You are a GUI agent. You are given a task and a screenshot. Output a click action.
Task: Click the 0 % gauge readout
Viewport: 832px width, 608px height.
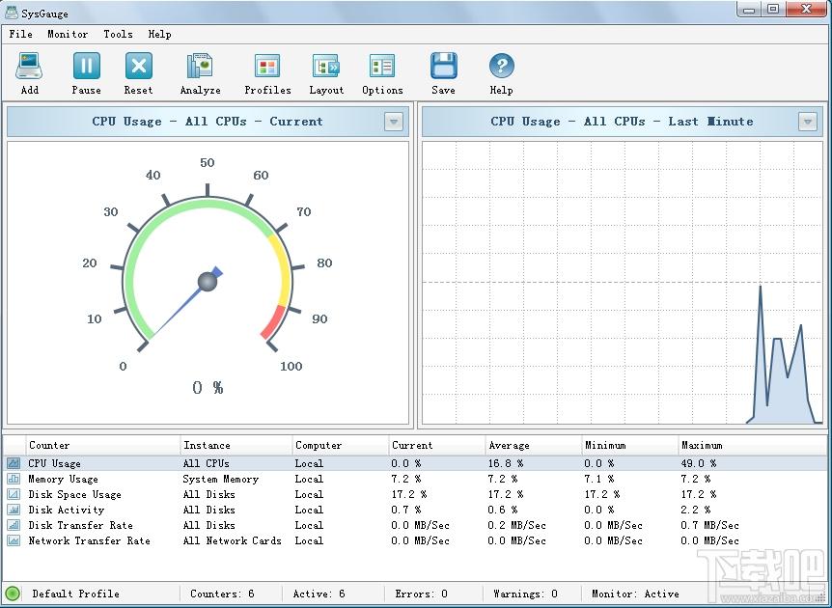[208, 388]
